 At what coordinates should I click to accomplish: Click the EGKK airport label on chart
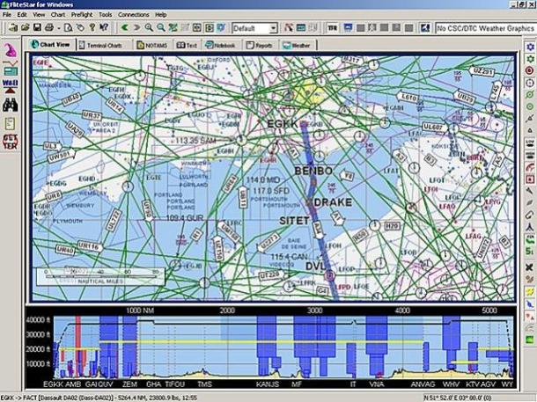pos(283,124)
